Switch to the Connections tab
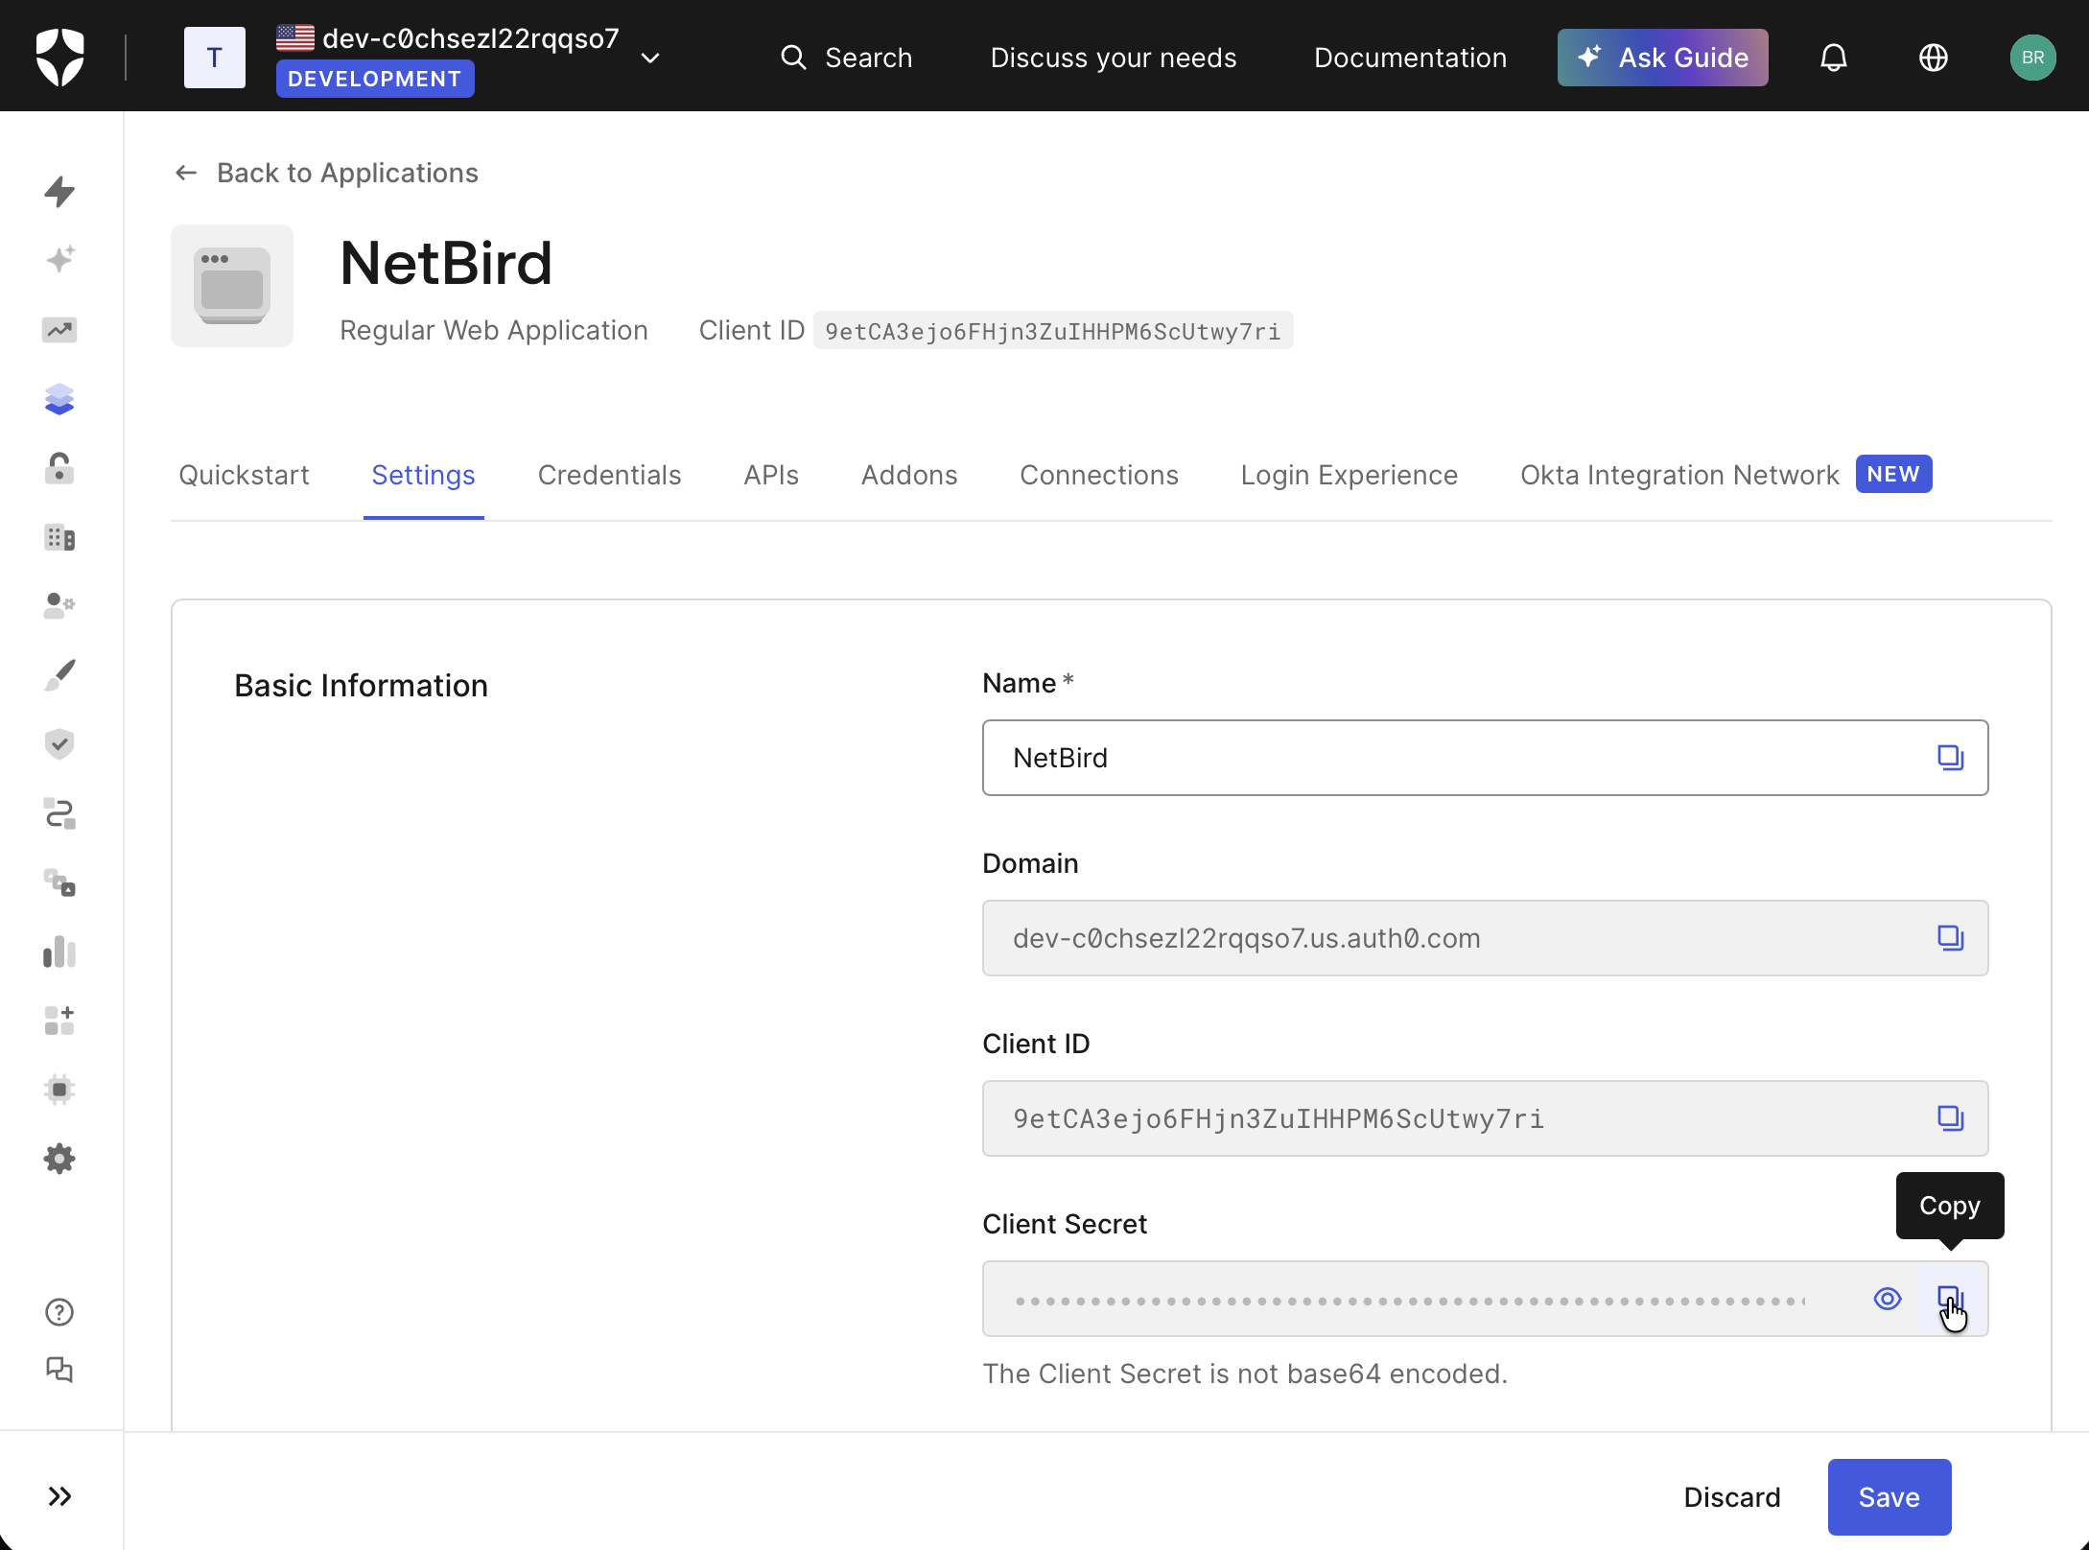The width and height of the screenshot is (2089, 1550). point(1098,475)
